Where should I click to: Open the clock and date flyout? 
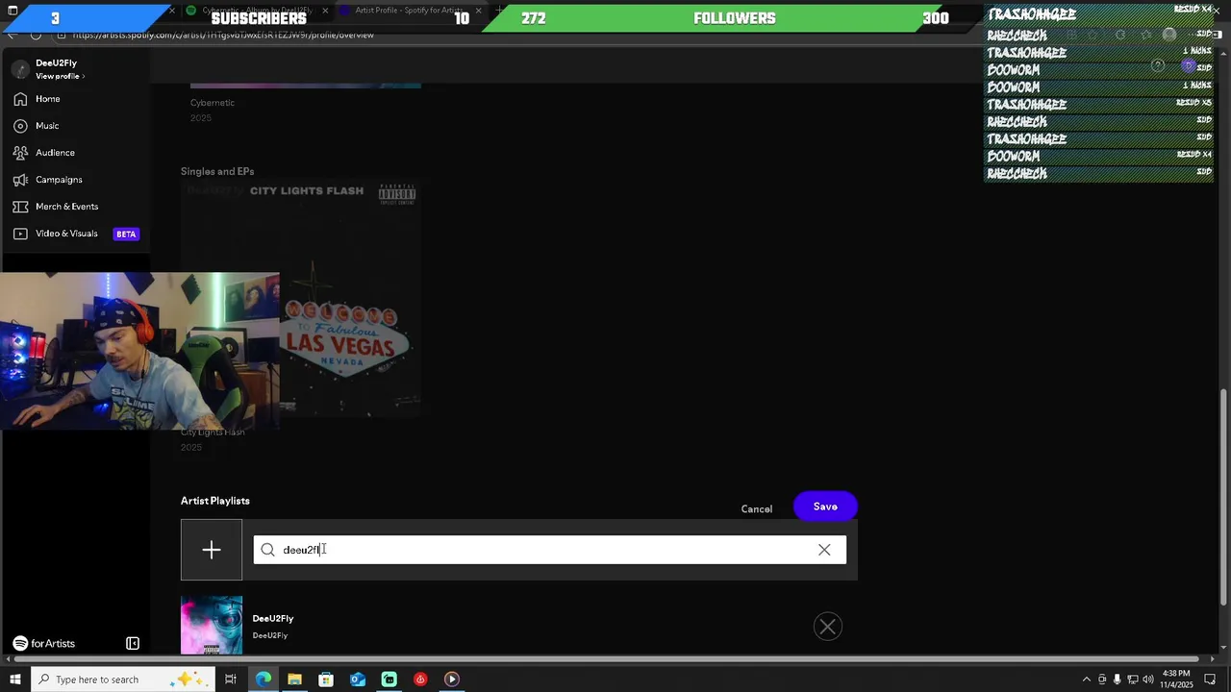(1177, 680)
